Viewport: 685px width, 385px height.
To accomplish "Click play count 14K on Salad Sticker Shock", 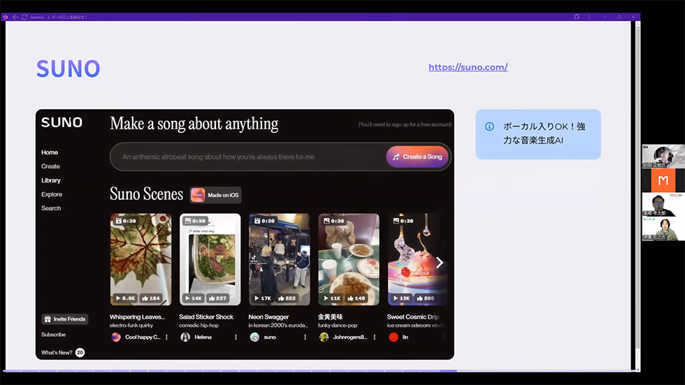I will tap(194, 298).
